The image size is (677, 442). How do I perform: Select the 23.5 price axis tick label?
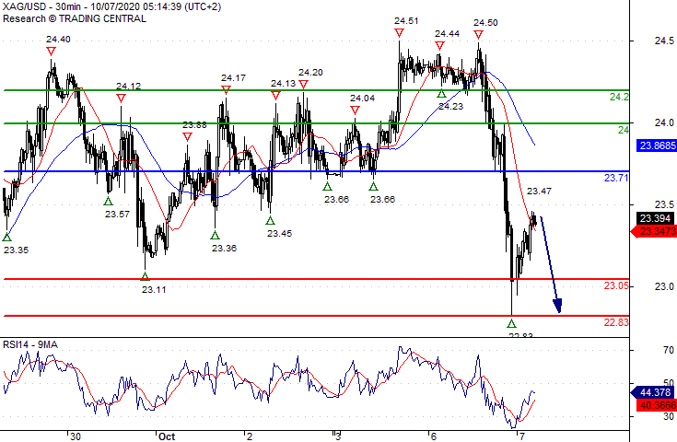[x=664, y=204]
